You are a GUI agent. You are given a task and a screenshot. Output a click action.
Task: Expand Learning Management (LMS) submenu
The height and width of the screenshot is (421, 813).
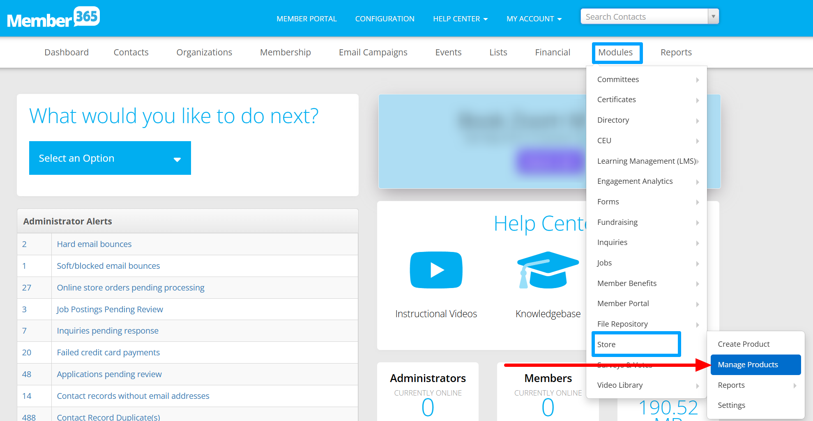[647, 161]
